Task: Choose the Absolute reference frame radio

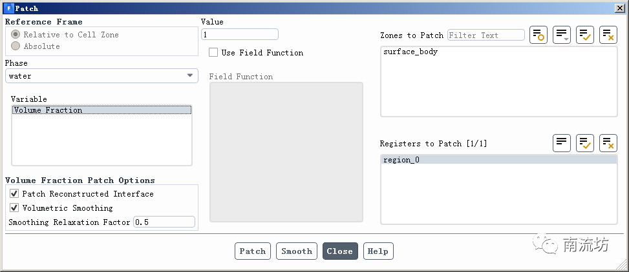Action: [16, 46]
